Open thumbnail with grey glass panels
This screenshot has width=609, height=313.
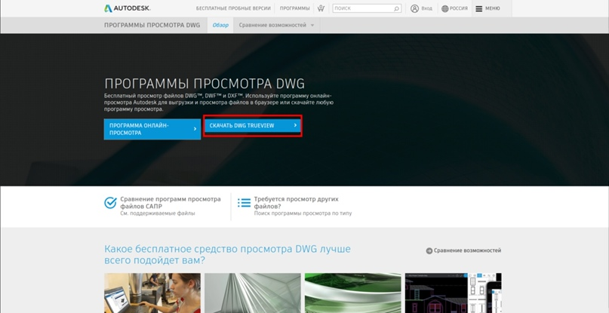pyautogui.click(x=253, y=293)
